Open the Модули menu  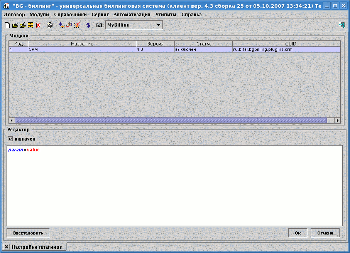coord(39,14)
